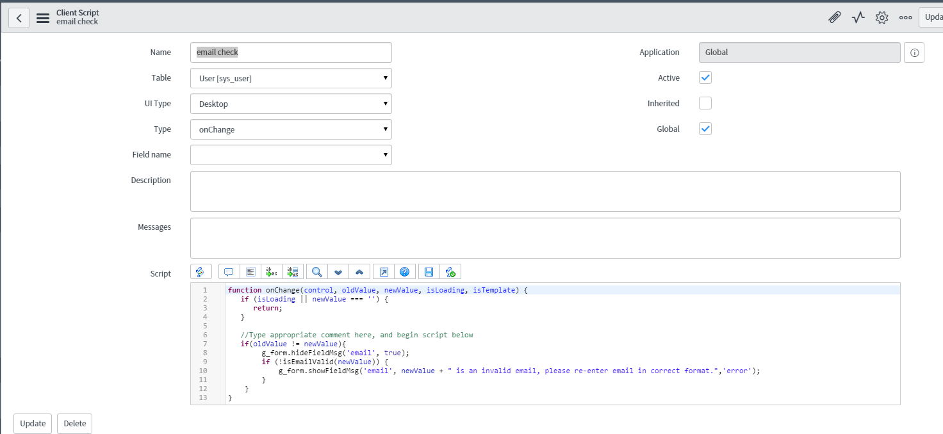Click into the Name field
This screenshot has height=434, width=943.
click(x=291, y=52)
